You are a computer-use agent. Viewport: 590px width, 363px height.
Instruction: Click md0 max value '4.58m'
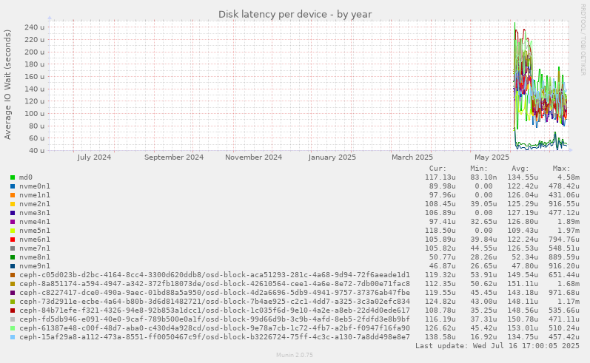[569, 177]
